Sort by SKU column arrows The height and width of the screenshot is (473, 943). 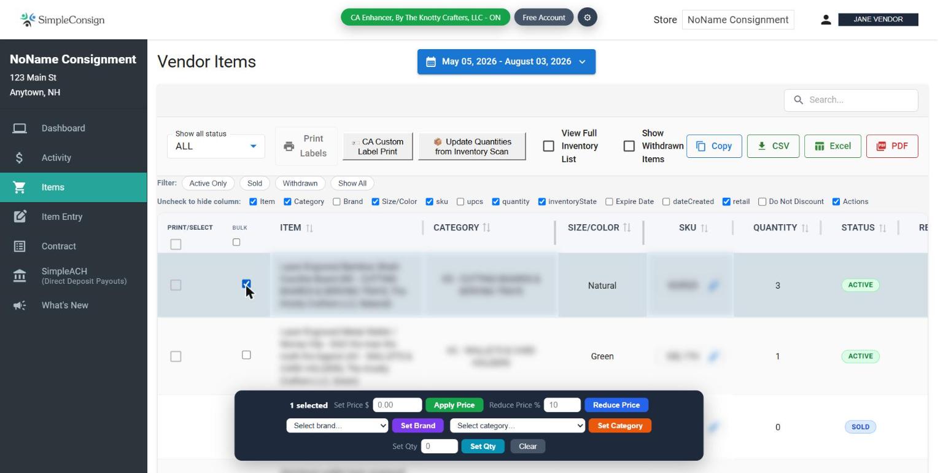click(704, 228)
